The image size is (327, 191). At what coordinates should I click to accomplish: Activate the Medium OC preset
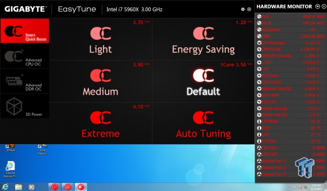[101, 82]
